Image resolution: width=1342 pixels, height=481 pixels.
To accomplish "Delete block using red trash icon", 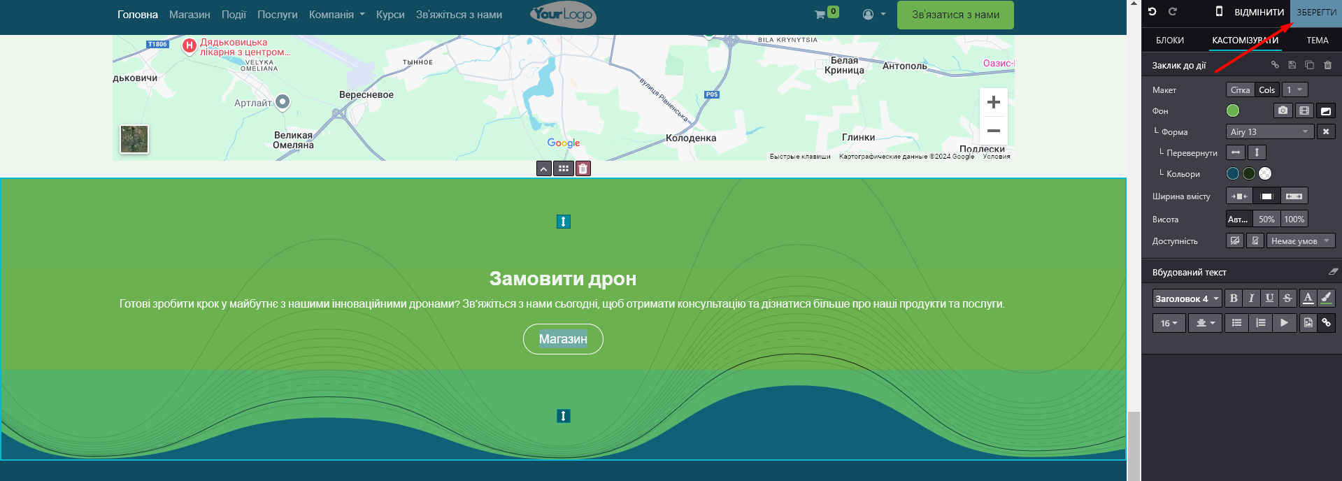I will click(583, 168).
